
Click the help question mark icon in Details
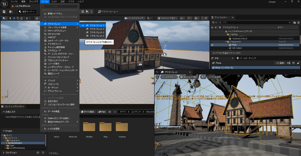(x=293, y=63)
